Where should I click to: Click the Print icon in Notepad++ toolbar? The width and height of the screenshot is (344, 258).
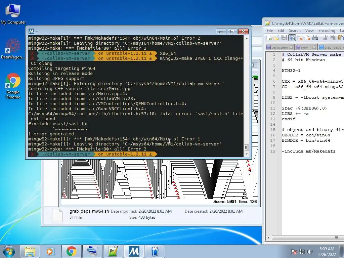pyautogui.click(x=315, y=38)
